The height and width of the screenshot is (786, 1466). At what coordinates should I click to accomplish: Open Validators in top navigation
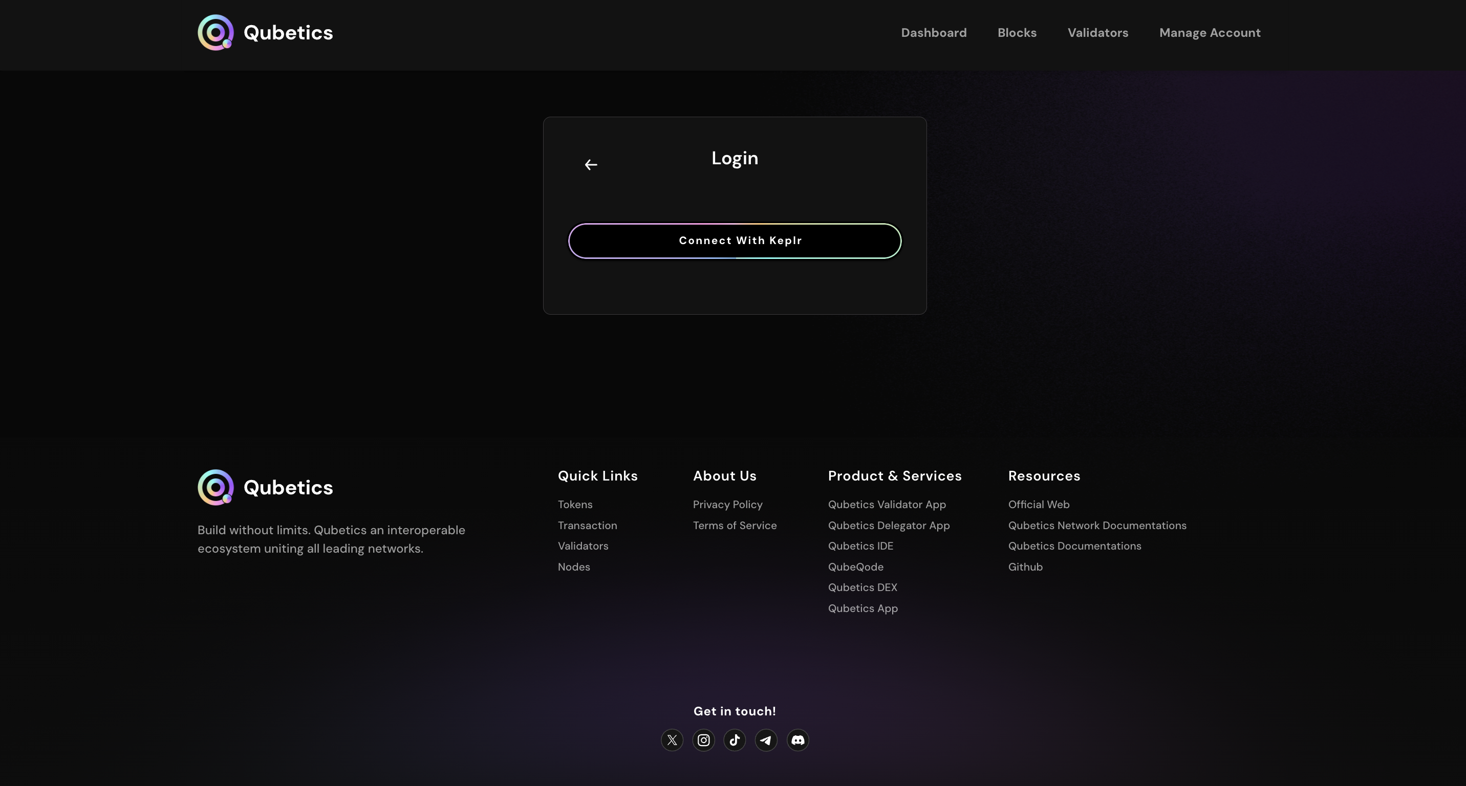(x=1097, y=32)
